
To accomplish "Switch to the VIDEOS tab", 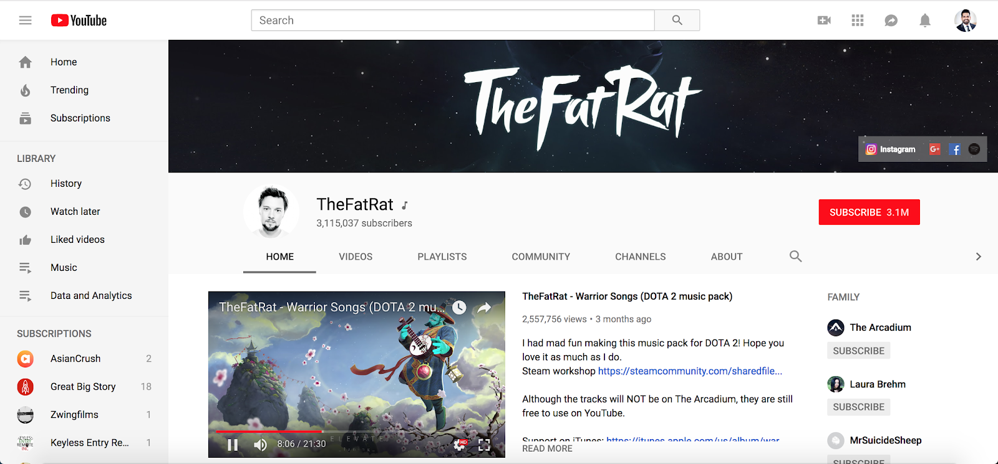I will [x=356, y=257].
